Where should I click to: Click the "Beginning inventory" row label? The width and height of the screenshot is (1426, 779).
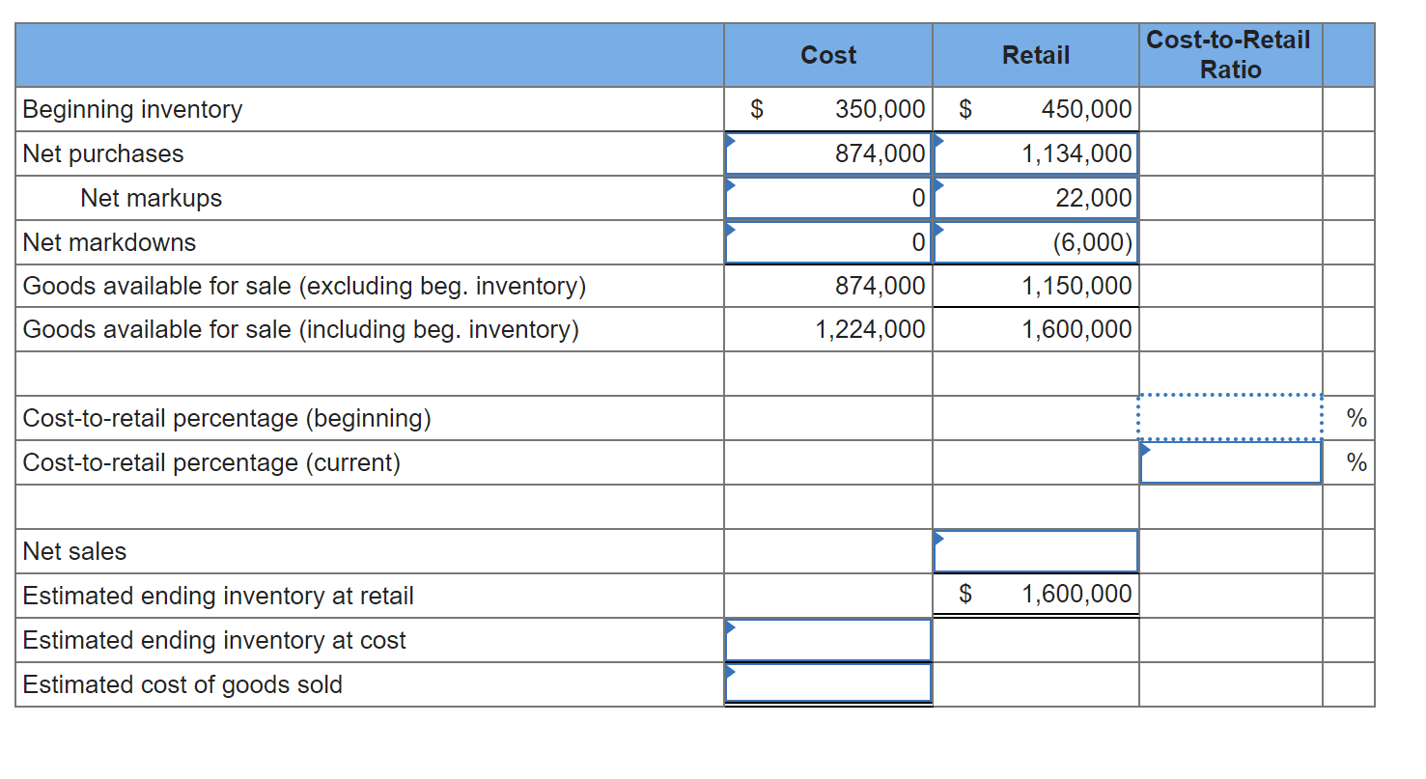[132, 109]
